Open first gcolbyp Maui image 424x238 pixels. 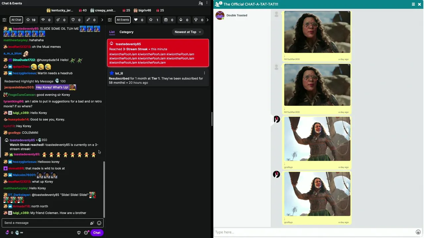[317, 139]
